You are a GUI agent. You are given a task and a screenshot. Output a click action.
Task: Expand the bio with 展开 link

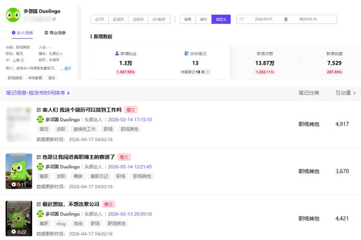tap(68, 69)
